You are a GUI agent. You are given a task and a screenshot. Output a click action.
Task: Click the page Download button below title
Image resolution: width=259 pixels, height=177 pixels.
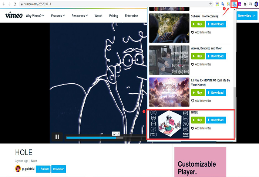pos(58,169)
